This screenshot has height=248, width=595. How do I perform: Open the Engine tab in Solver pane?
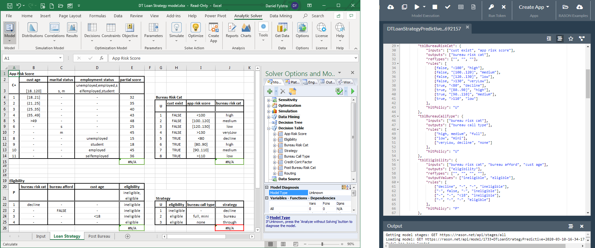click(x=310, y=82)
